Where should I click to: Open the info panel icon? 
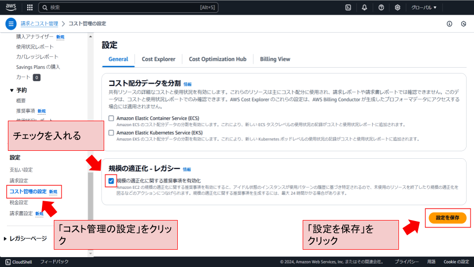[x=449, y=24]
